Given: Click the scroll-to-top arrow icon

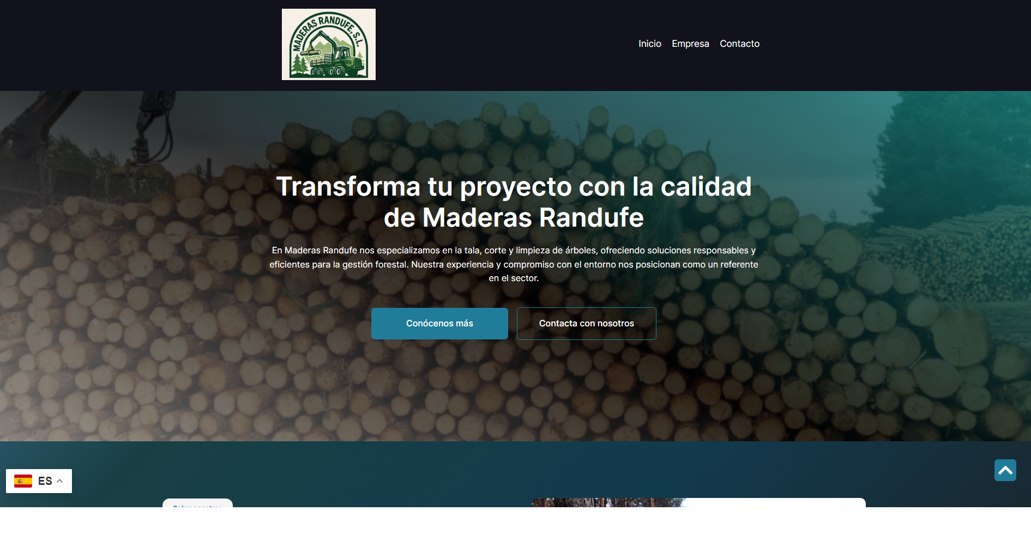Looking at the screenshot, I should click(1005, 470).
